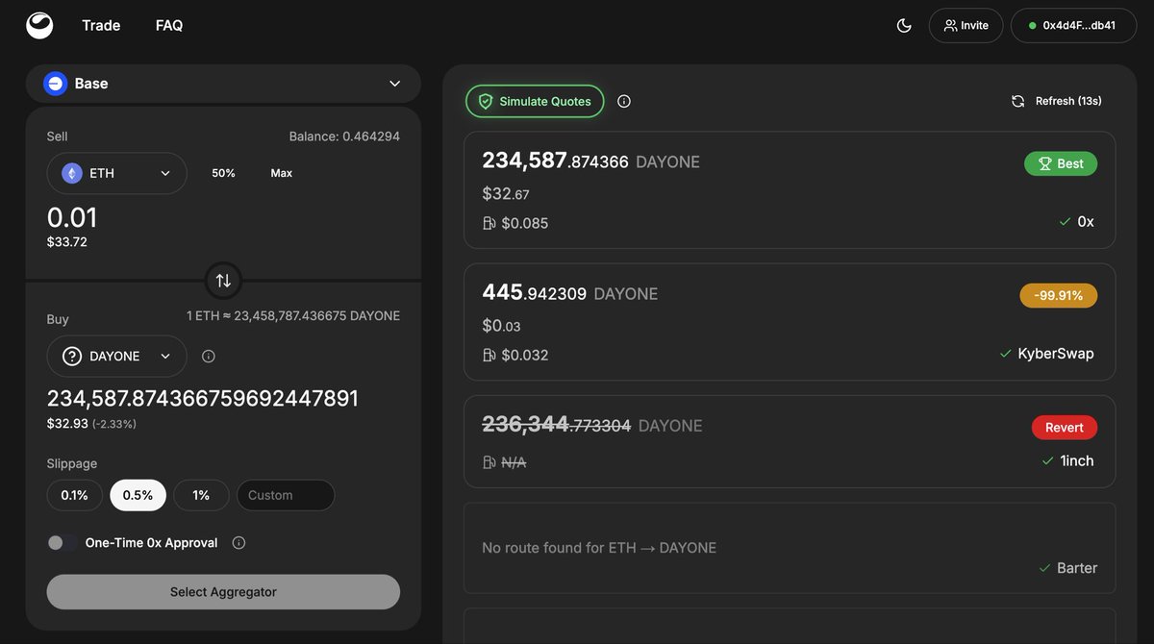Click the sell amount 0.01 field
1154x644 pixels.
coord(72,217)
